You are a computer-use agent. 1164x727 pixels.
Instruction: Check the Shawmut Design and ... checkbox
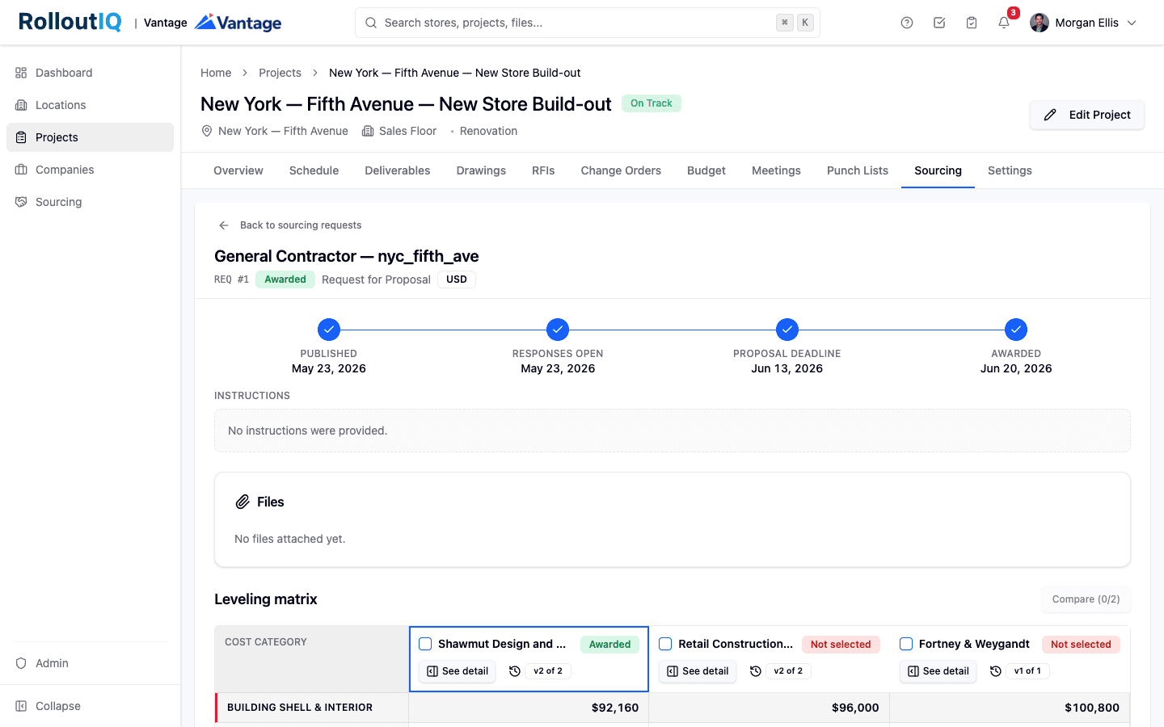(x=425, y=644)
